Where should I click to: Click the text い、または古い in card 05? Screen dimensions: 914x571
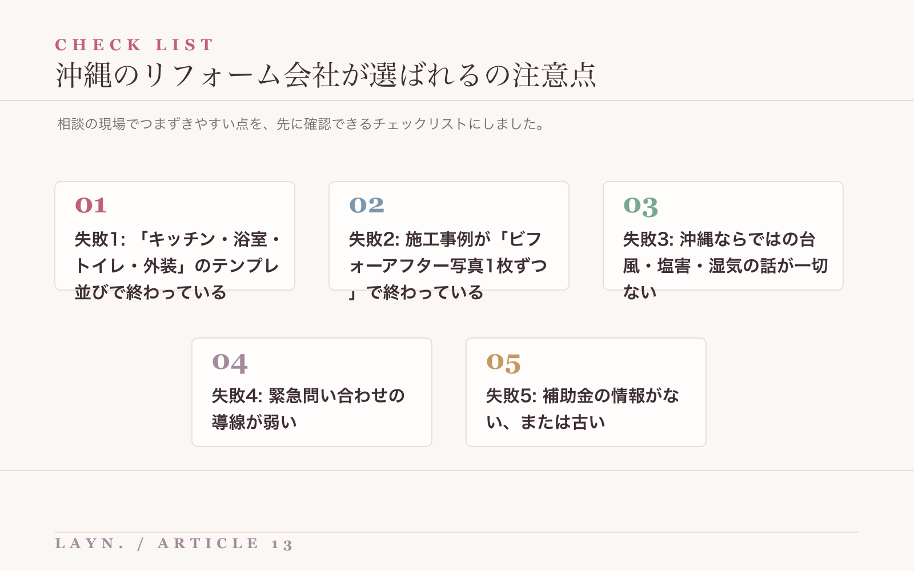[x=546, y=422]
